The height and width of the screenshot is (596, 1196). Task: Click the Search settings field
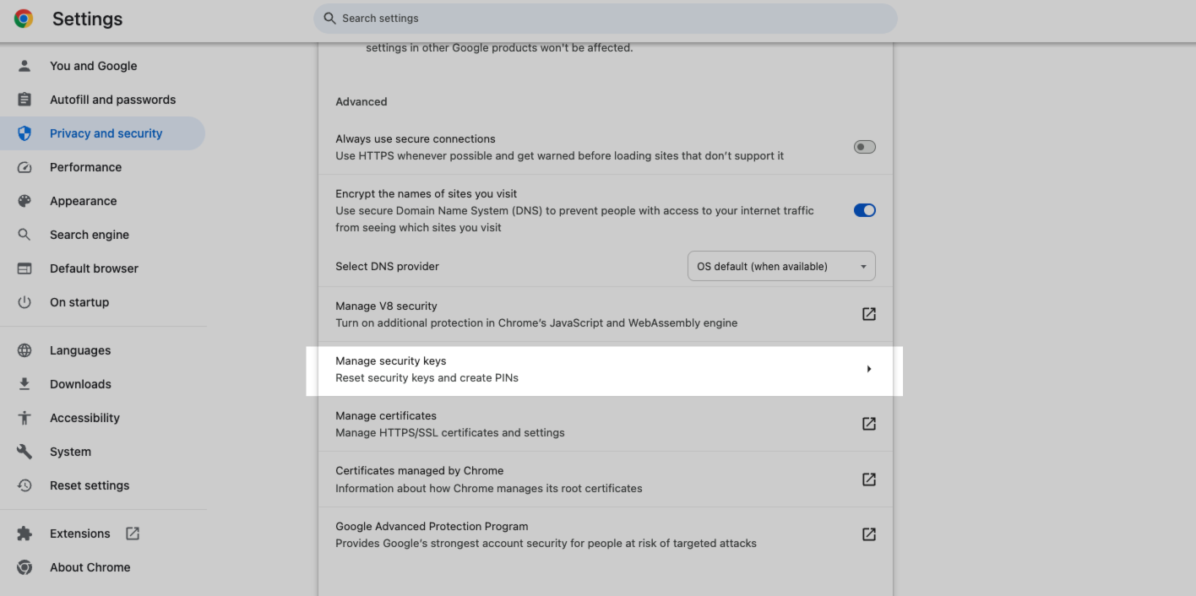(605, 19)
